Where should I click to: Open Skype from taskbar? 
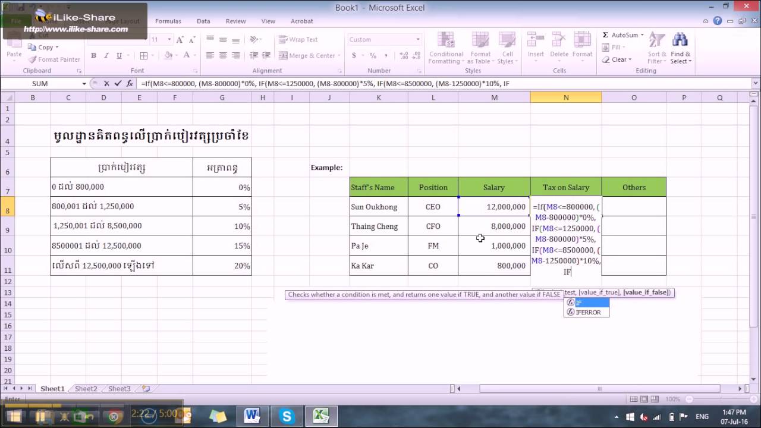287,416
